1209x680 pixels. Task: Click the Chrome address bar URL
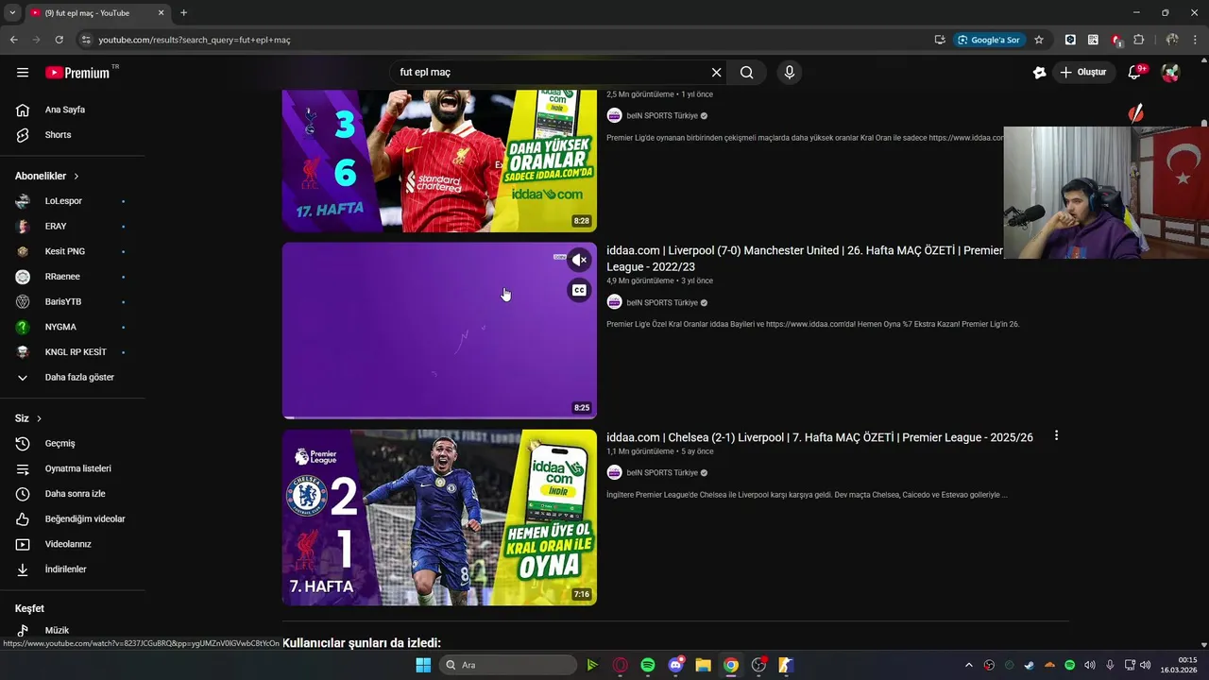coord(195,40)
